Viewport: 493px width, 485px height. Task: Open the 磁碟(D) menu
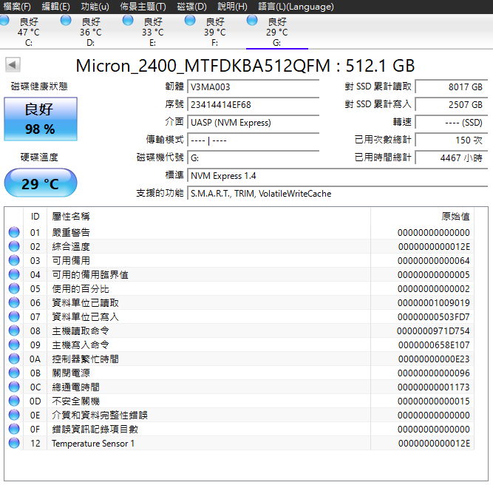click(191, 7)
